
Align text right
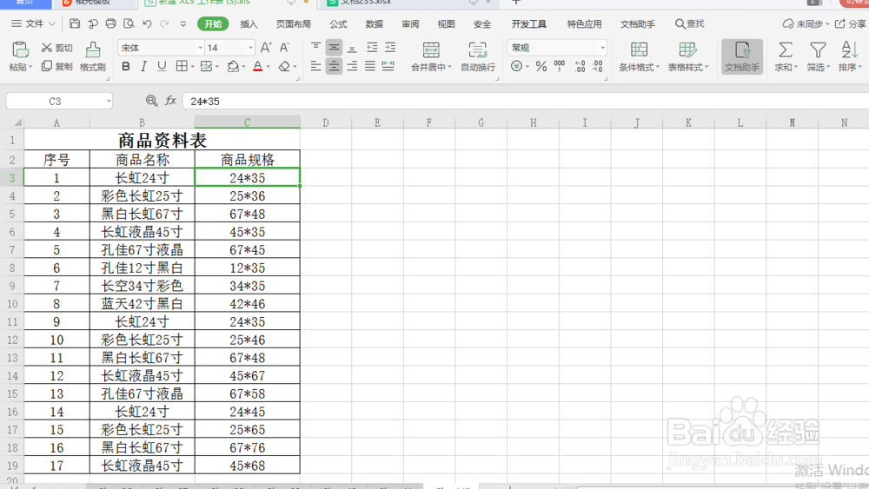pos(352,67)
